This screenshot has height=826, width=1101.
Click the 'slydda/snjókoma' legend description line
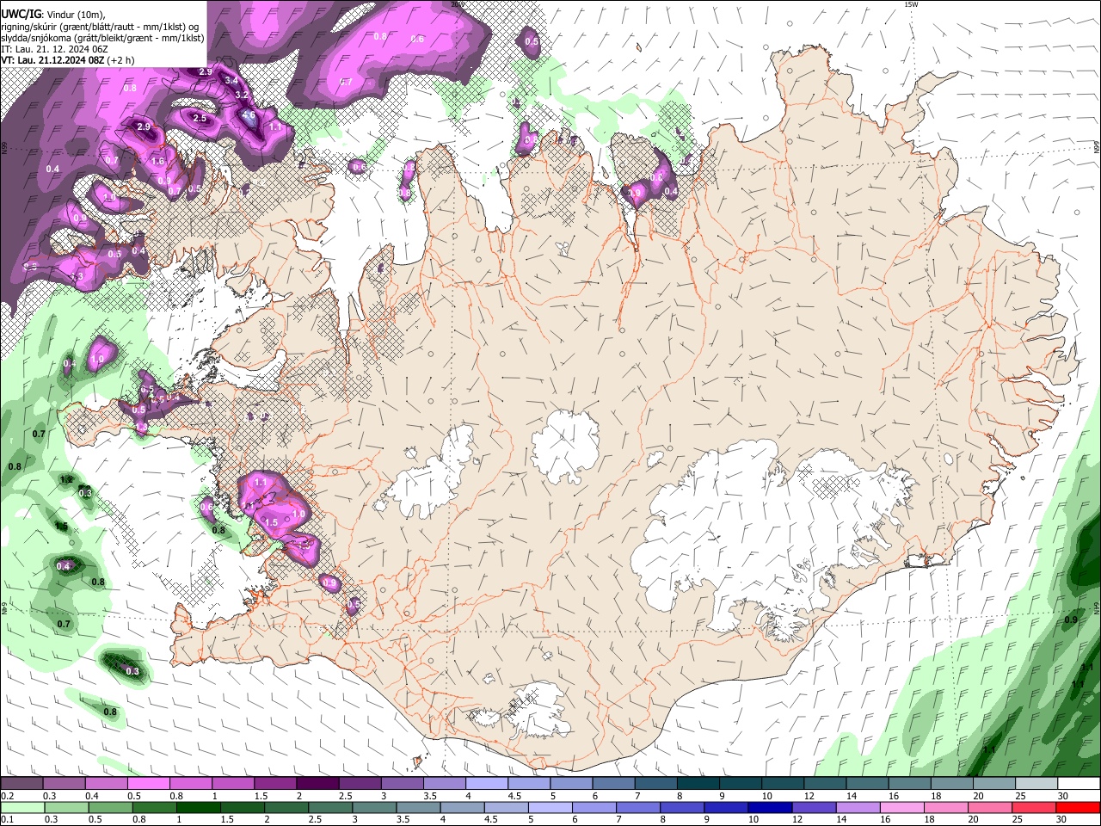[x=102, y=38]
